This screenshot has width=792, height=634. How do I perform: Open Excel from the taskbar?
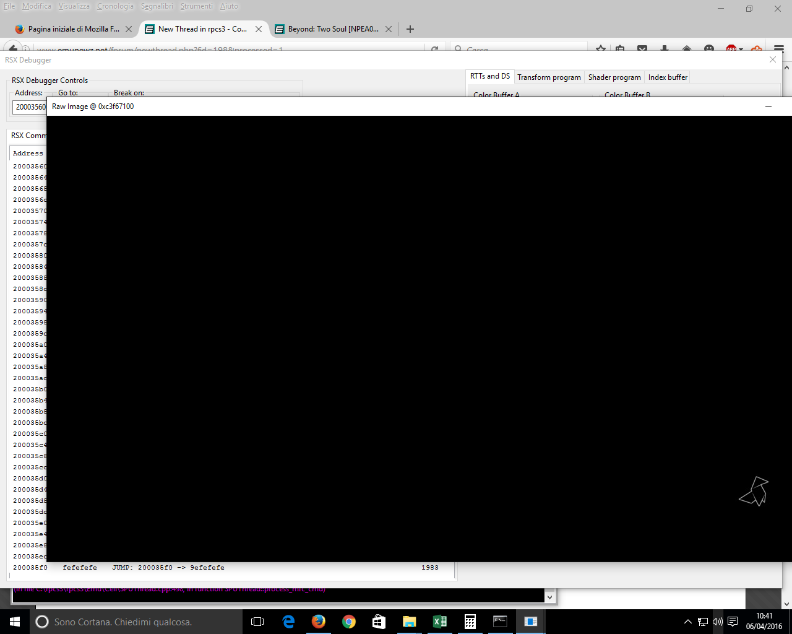tap(440, 622)
